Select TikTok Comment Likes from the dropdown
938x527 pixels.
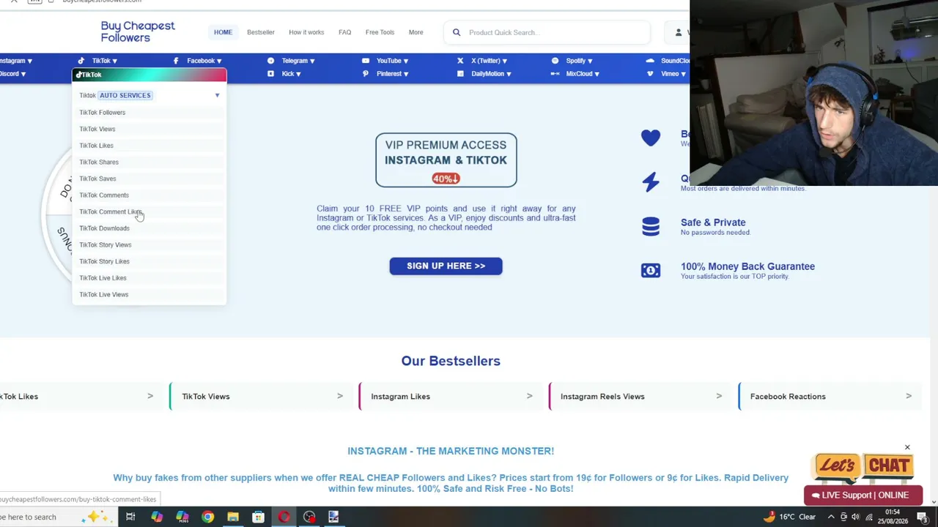pyautogui.click(x=149, y=212)
